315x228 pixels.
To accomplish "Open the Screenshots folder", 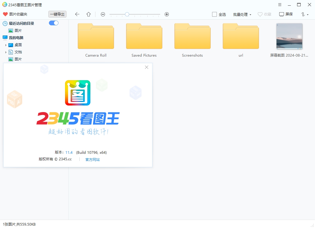I will click(x=192, y=36).
